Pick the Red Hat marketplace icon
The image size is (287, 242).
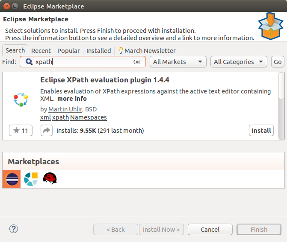pyautogui.click(x=50, y=178)
